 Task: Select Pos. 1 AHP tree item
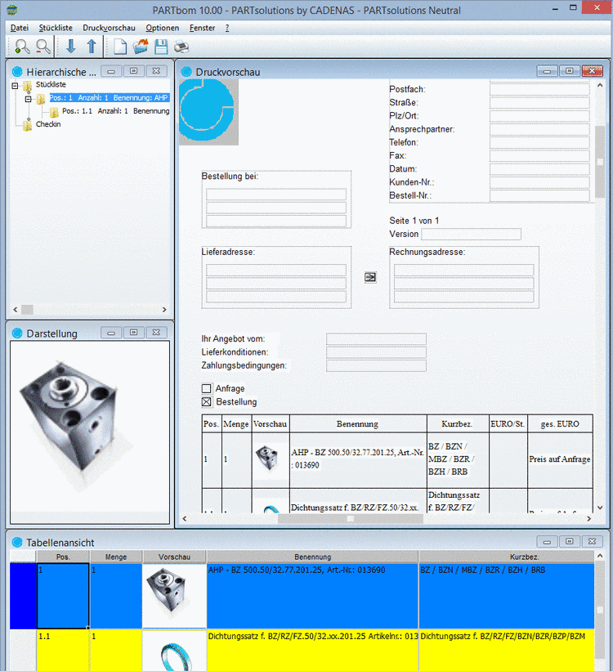coord(110,98)
